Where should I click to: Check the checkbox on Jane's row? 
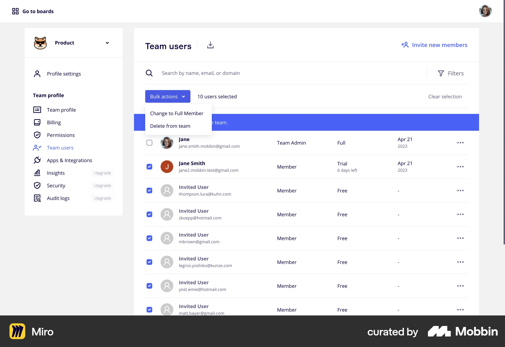(149, 142)
